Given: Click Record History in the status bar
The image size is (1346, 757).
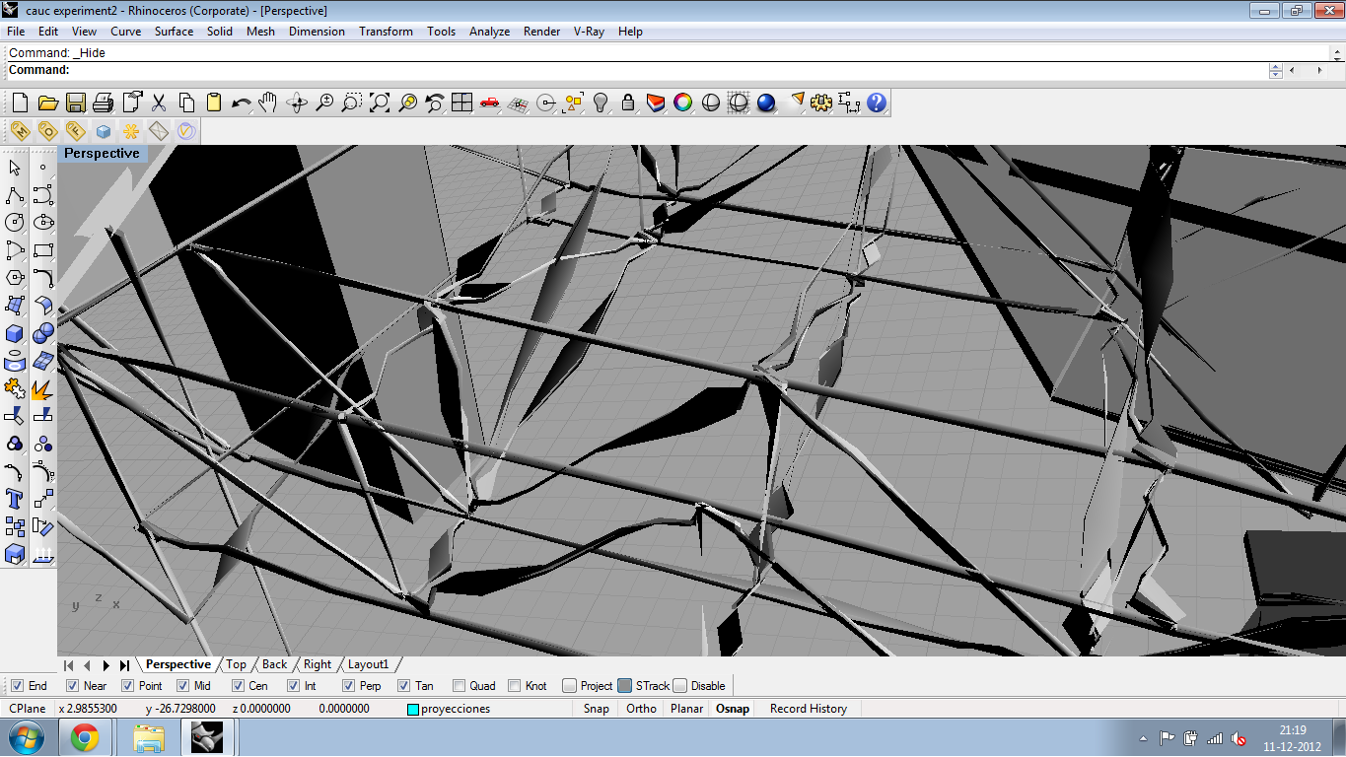Looking at the screenshot, I should pos(809,709).
